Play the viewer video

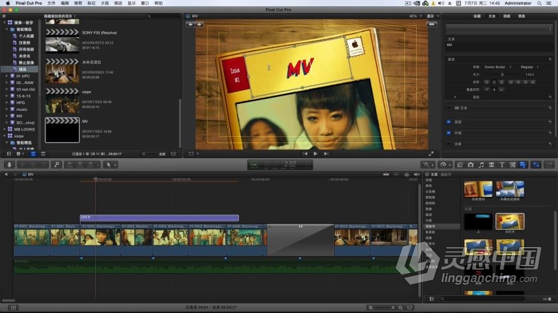[316, 154]
